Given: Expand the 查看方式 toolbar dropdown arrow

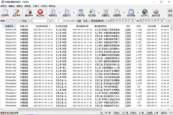Looking at the screenshot, I should [x=74, y=13].
